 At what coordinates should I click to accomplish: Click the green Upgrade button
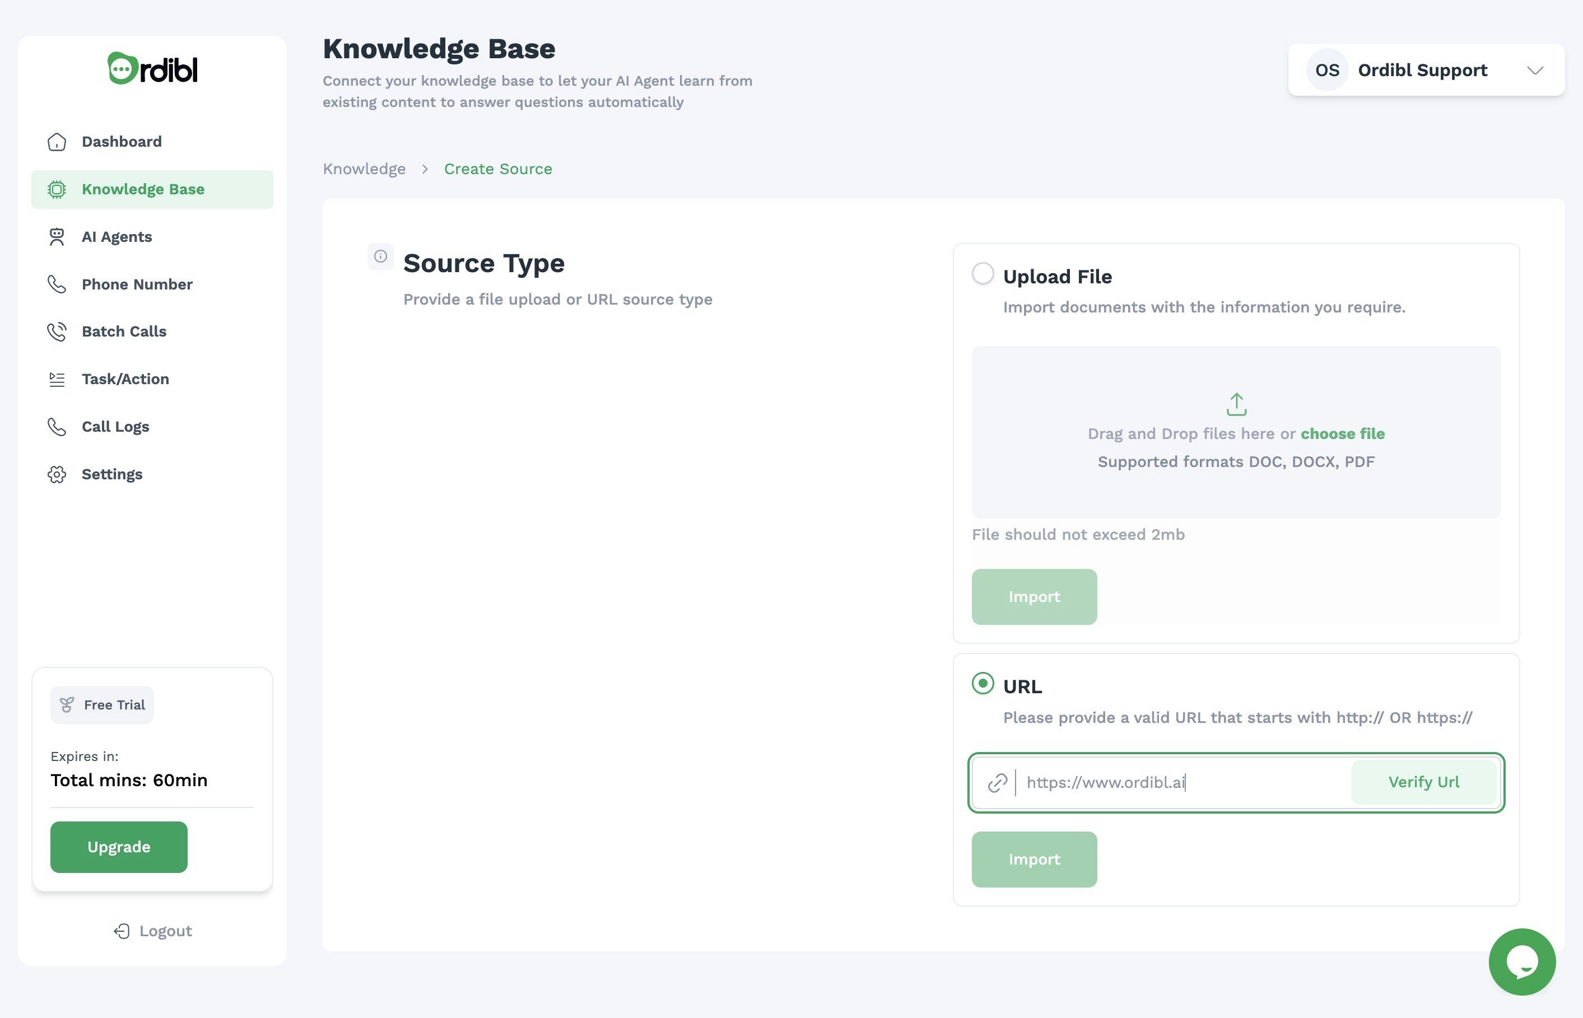[119, 847]
